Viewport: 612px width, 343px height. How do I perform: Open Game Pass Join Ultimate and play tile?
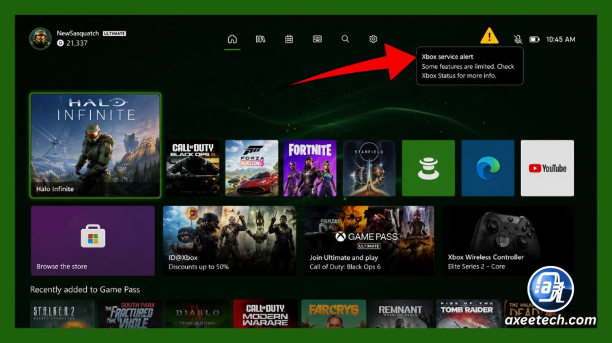point(370,241)
